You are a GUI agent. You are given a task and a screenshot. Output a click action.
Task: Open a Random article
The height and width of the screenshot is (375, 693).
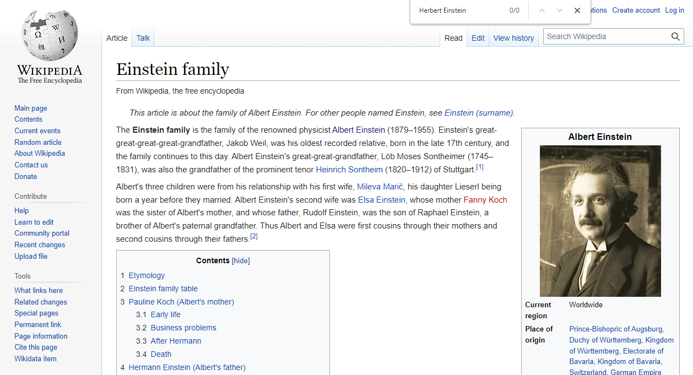click(x=38, y=142)
